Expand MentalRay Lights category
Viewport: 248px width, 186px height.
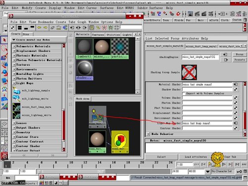point(14,74)
